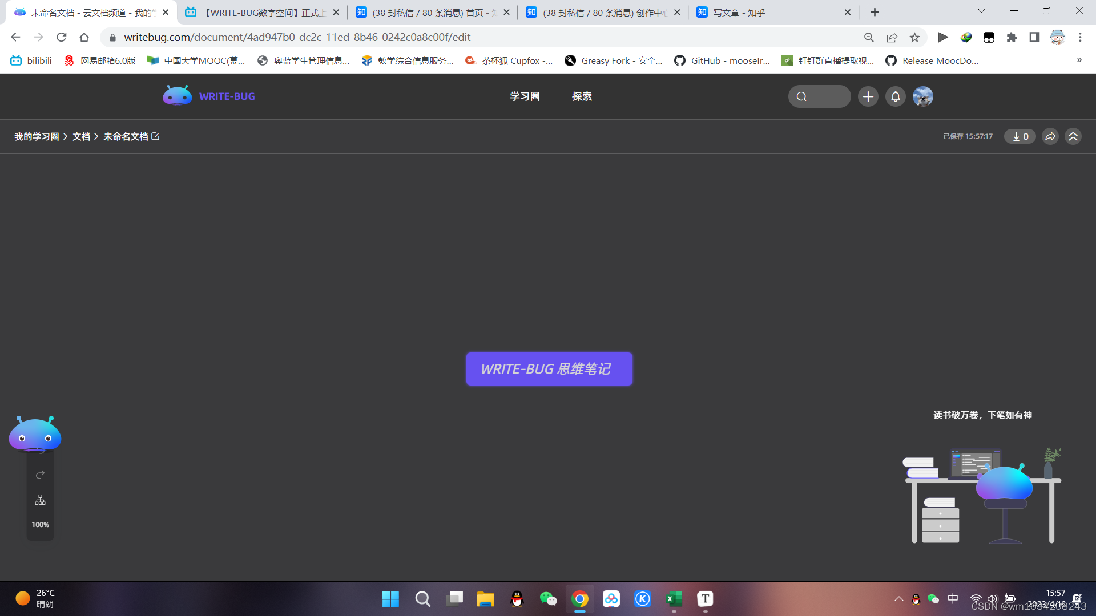Open the user avatar menu

[922, 96]
